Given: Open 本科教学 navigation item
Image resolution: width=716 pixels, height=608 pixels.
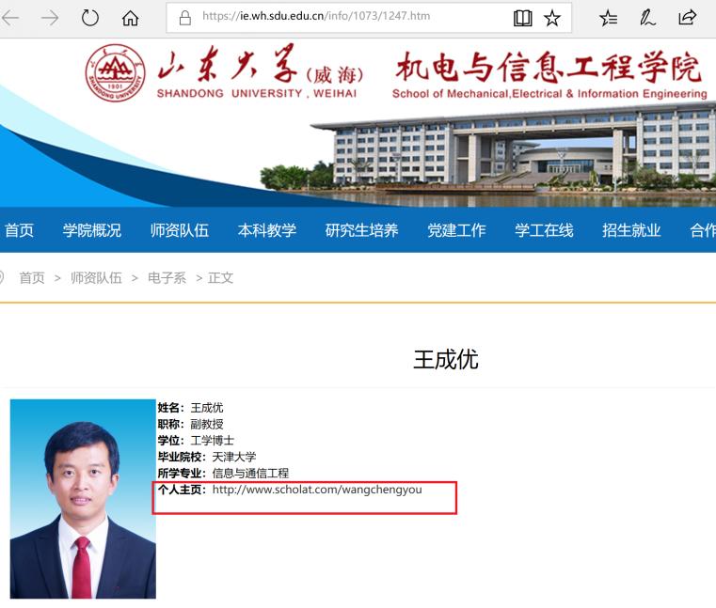Looking at the screenshot, I should (x=267, y=230).
